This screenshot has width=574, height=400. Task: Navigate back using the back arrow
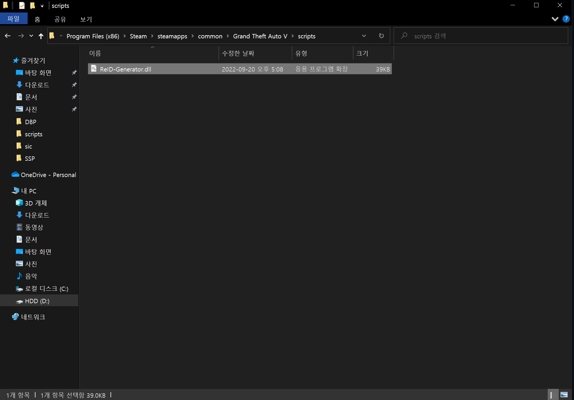pyautogui.click(x=8, y=36)
